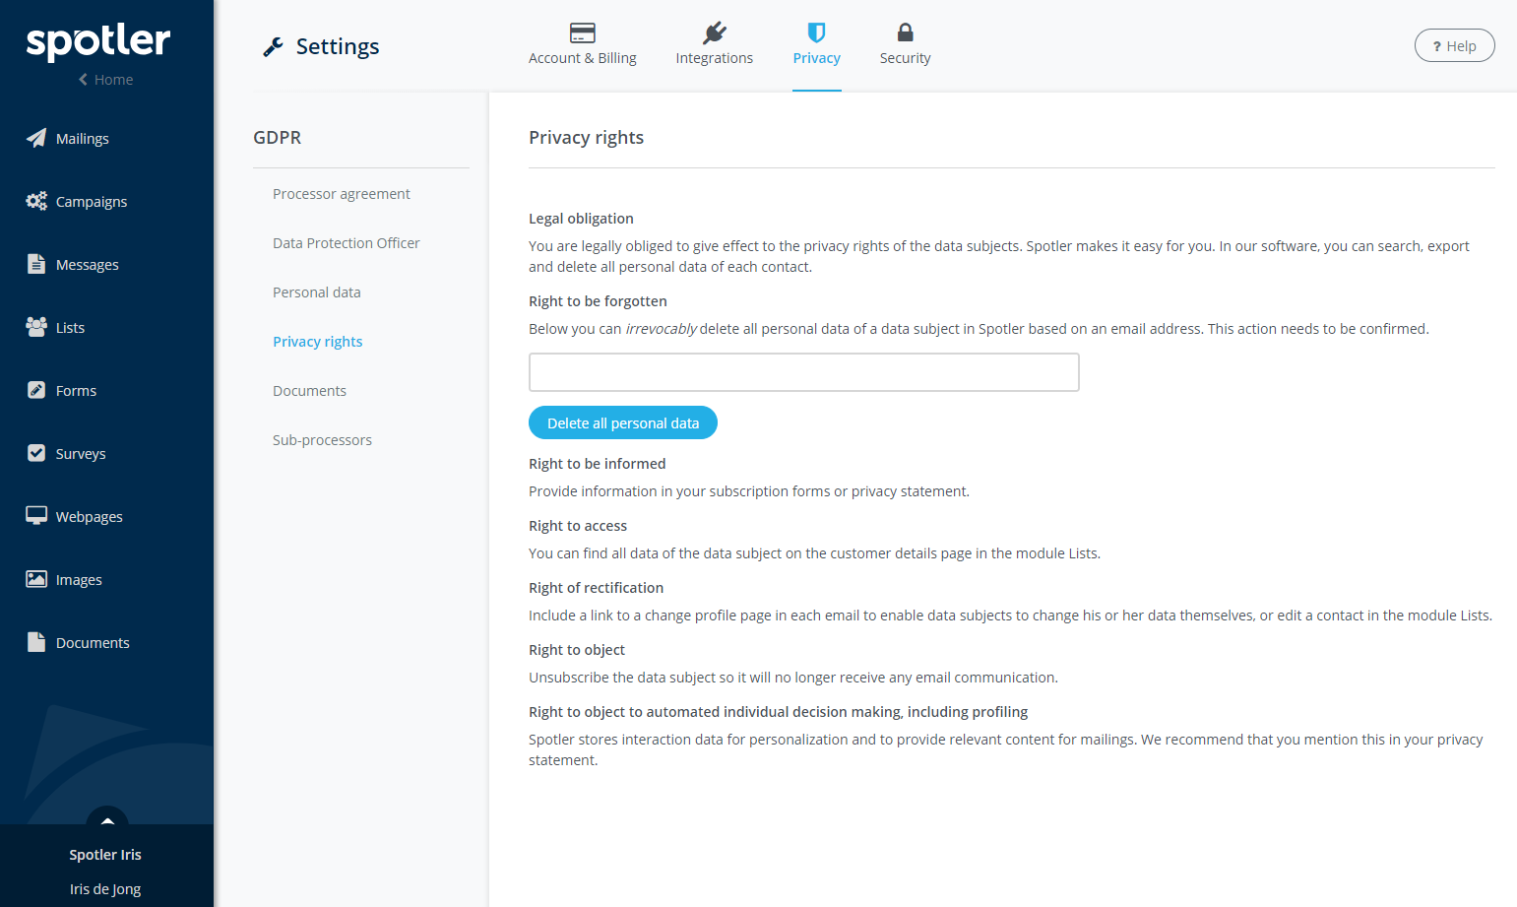Viewport: 1517px width, 907px height.
Task: Go to Data Protection Officer page
Action: (346, 243)
